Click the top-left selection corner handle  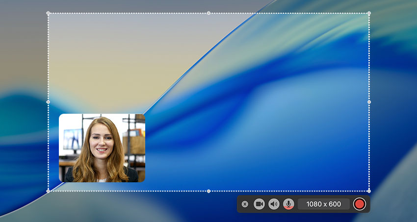48,13
